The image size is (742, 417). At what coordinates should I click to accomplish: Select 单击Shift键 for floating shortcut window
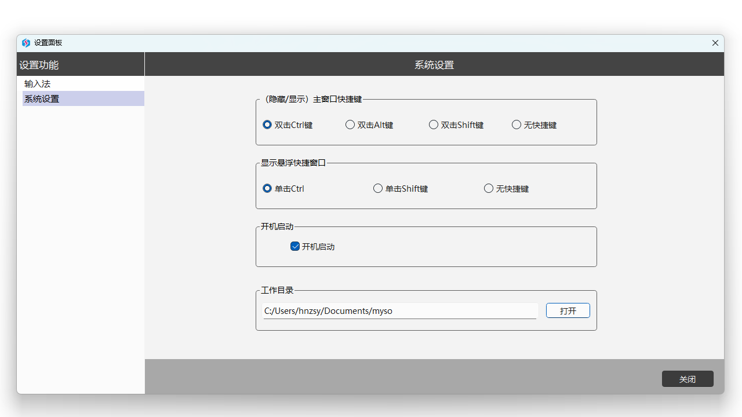click(x=378, y=188)
